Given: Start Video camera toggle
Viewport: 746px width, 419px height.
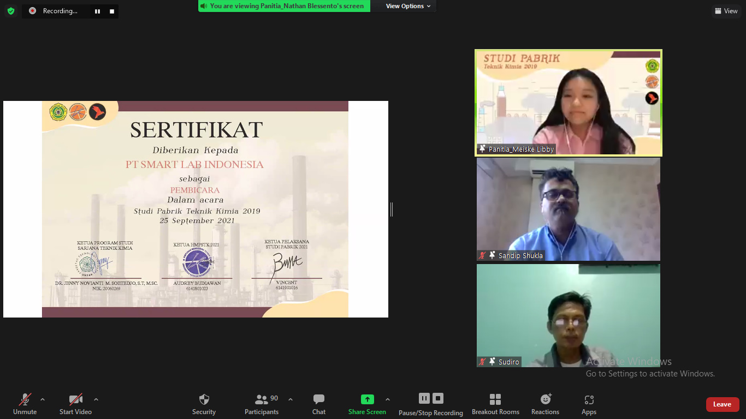Looking at the screenshot, I should click(x=75, y=404).
